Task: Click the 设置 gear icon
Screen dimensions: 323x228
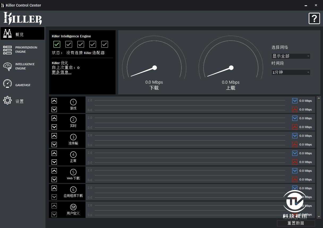Action: [7, 100]
